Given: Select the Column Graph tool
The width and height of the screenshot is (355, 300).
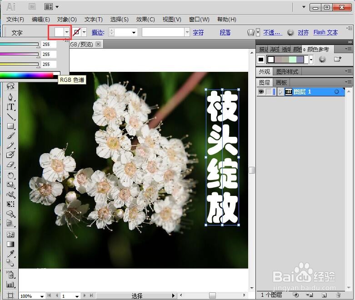Looking at the screenshot, I should (10, 284).
